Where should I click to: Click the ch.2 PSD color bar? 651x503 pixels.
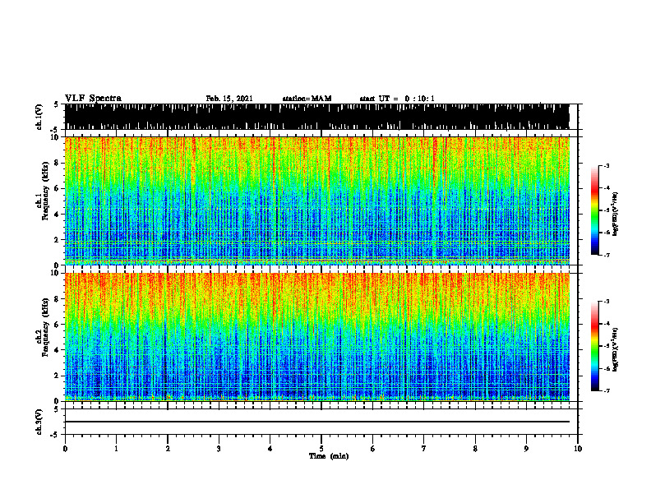click(594, 346)
